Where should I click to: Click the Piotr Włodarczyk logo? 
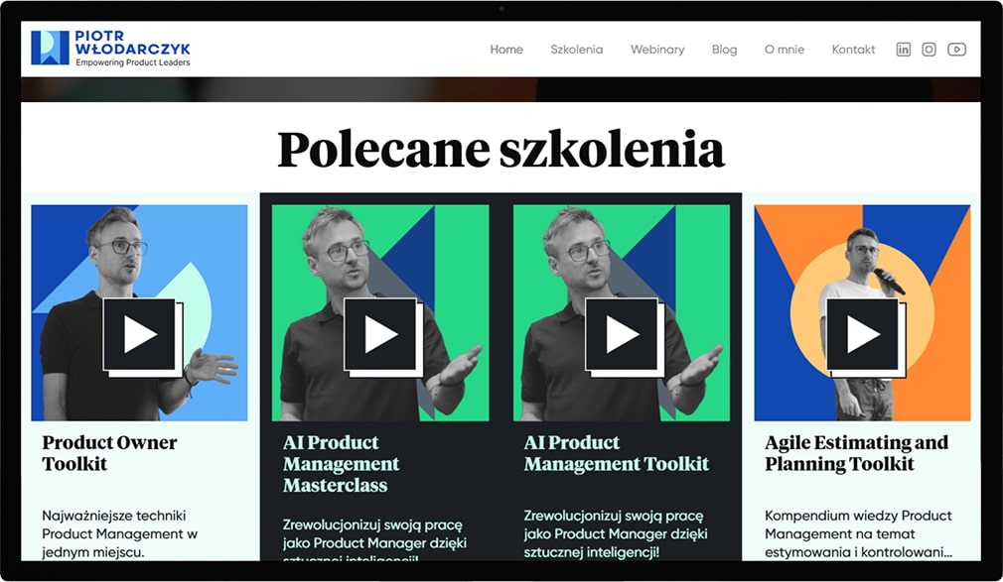(x=110, y=48)
